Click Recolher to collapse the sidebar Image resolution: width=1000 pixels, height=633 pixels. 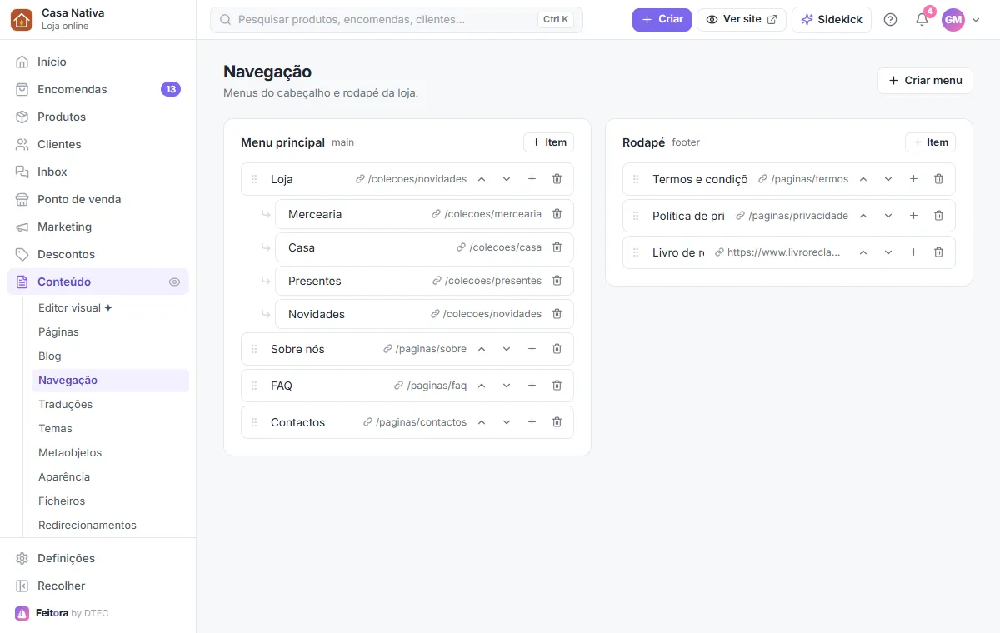coord(97,586)
